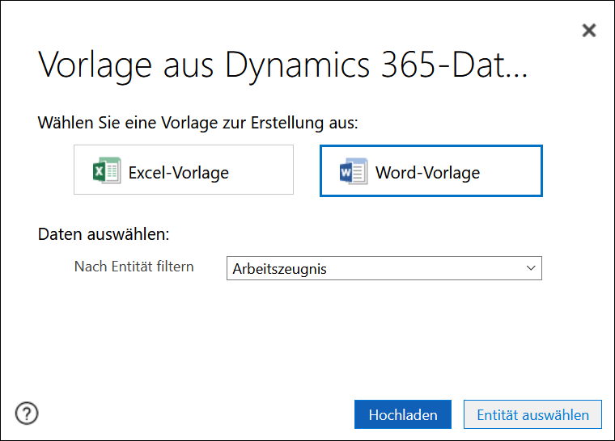Click the Vorlage aus Dynamics 365 title

pos(282,65)
